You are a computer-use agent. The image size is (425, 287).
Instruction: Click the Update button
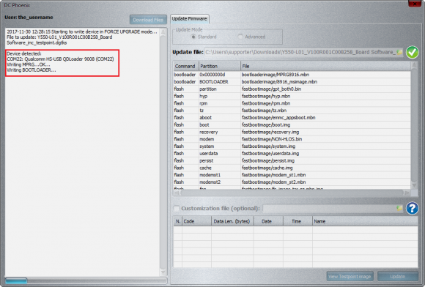click(x=398, y=277)
